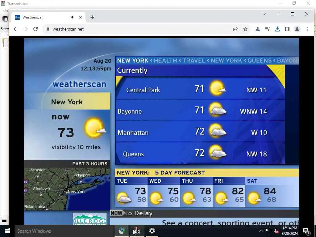Open Transmission hamburger menu icon at bottom-left

coord(4,220)
